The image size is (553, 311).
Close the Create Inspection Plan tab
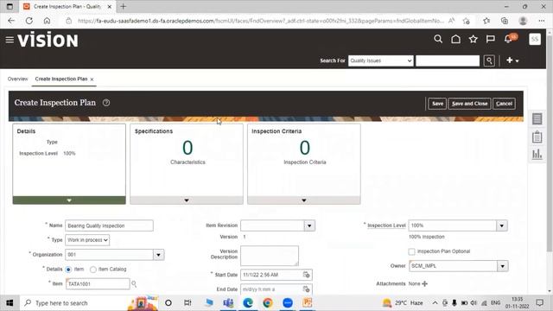[x=92, y=79]
